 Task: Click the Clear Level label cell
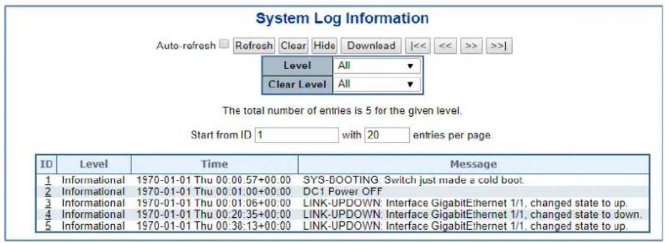coord(297,84)
